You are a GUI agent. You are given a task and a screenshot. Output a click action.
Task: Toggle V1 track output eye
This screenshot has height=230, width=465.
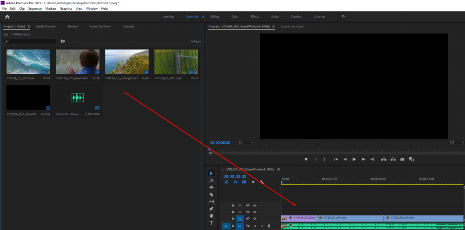(x=254, y=219)
